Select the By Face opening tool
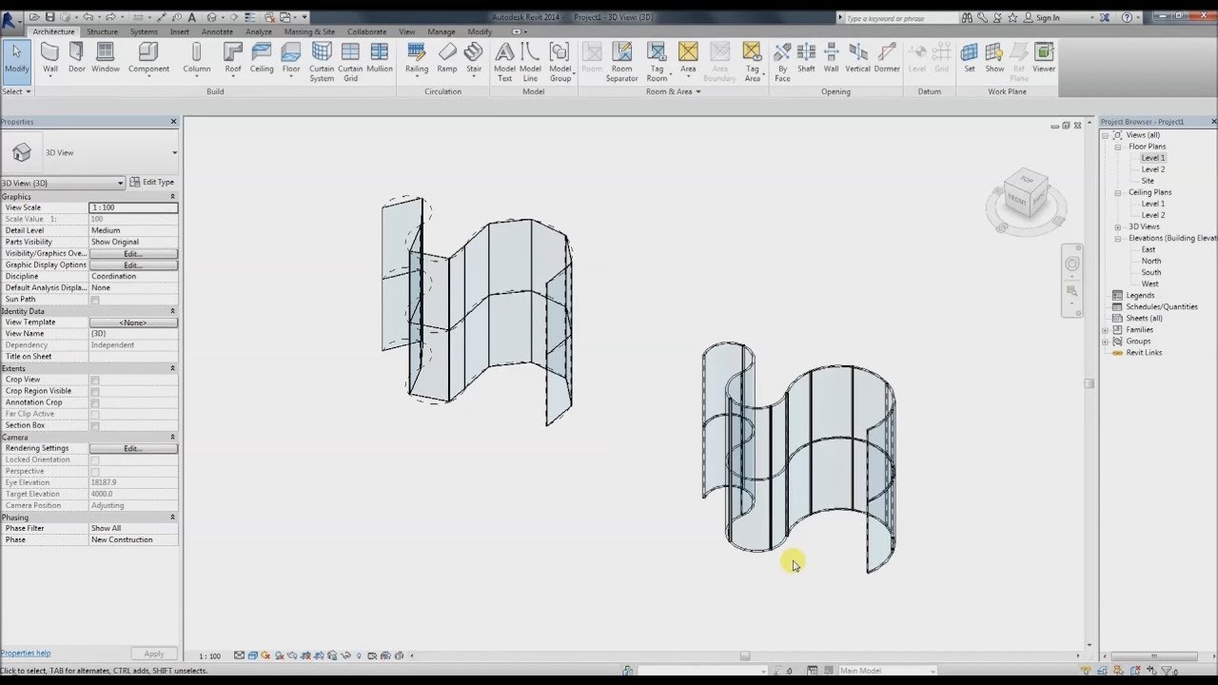This screenshot has width=1218, height=685. (782, 63)
